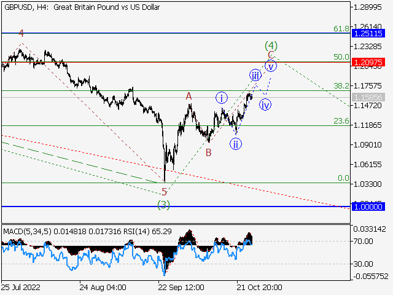This screenshot has width=393, height=295.
Task: Click the 25 Jul 2022 date label
Action: click(x=20, y=287)
